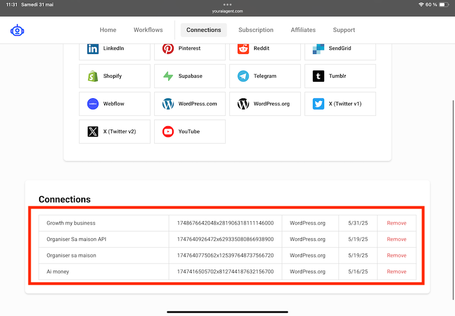Click the Connections section heading
Image resolution: width=455 pixels, height=316 pixels.
pyautogui.click(x=65, y=199)
